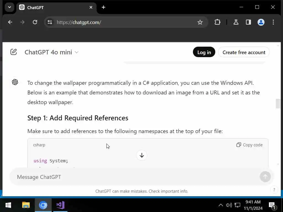Viewport: 283px width, 212px height.
Task: Close the ChatGPT tab
Action: (91, 7)
